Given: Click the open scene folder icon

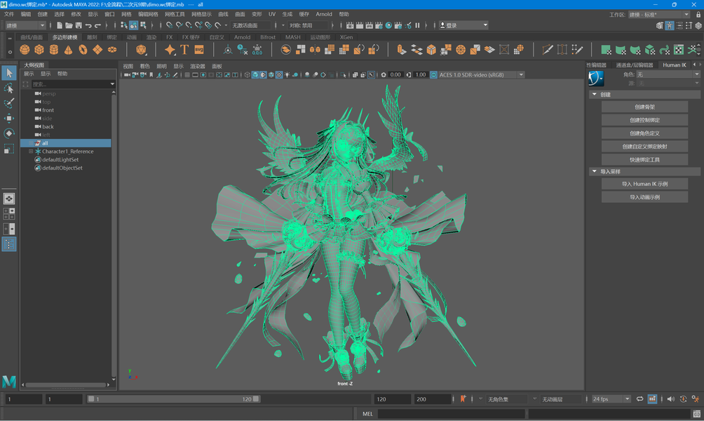Looking at the screenshot, I should pos(69,25).
